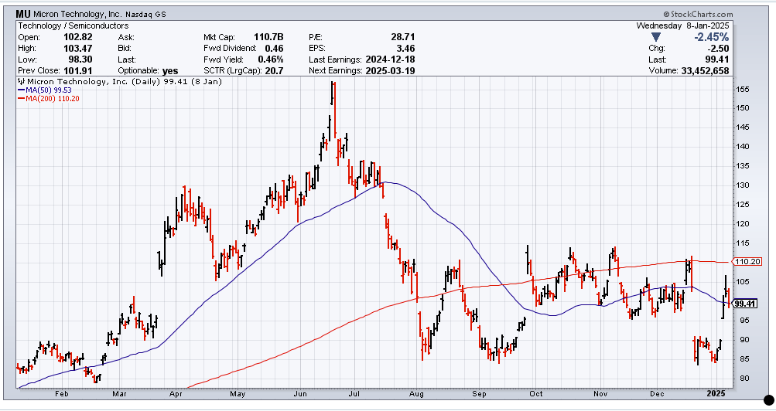Click the OHLC bar icon in chart legend

[x=21, y=81]
